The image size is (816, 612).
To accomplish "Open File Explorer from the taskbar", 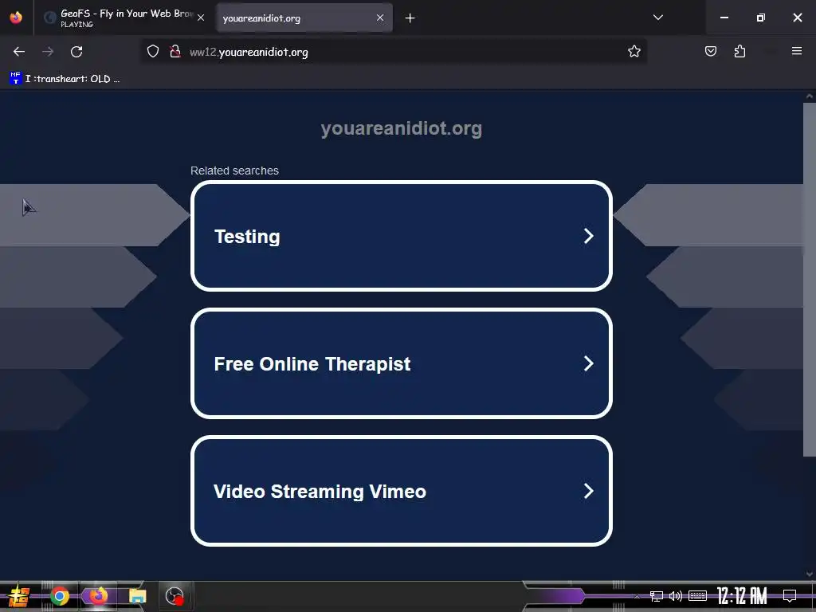I will (x=137, y=596).
